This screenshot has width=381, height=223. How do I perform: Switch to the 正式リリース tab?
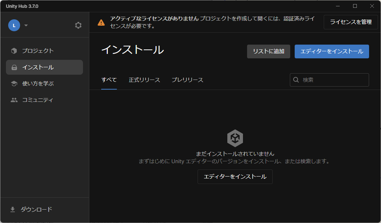[144, 80]
